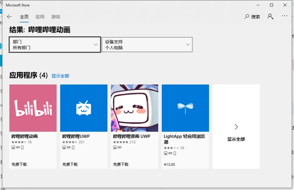294x190 pixels.
Task: Open LightApp dragonfly thumbnail
Action: [x=185, y=108]
